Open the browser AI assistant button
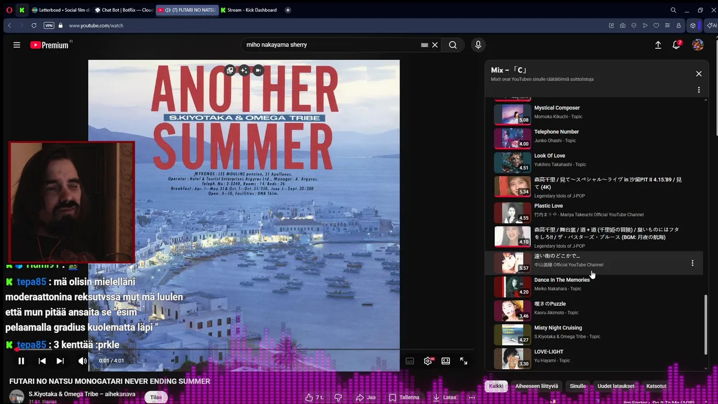 click(x=711, y=25)
